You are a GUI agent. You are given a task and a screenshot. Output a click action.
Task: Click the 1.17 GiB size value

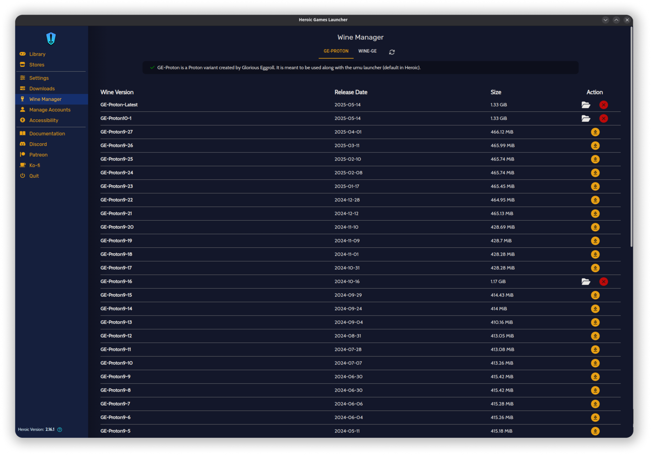(498, 282)
